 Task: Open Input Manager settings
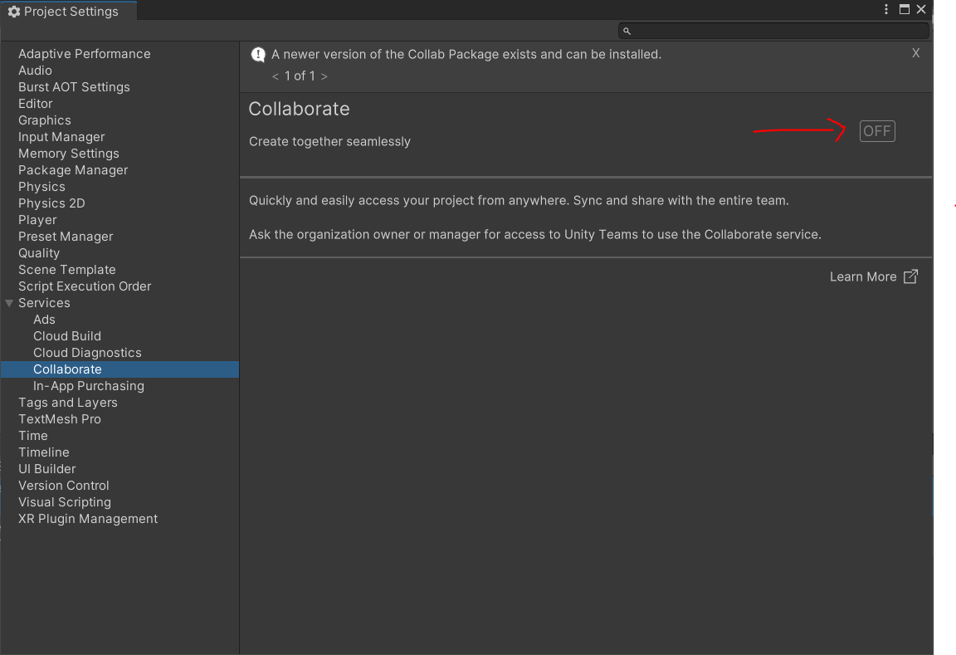pos(61,137)
